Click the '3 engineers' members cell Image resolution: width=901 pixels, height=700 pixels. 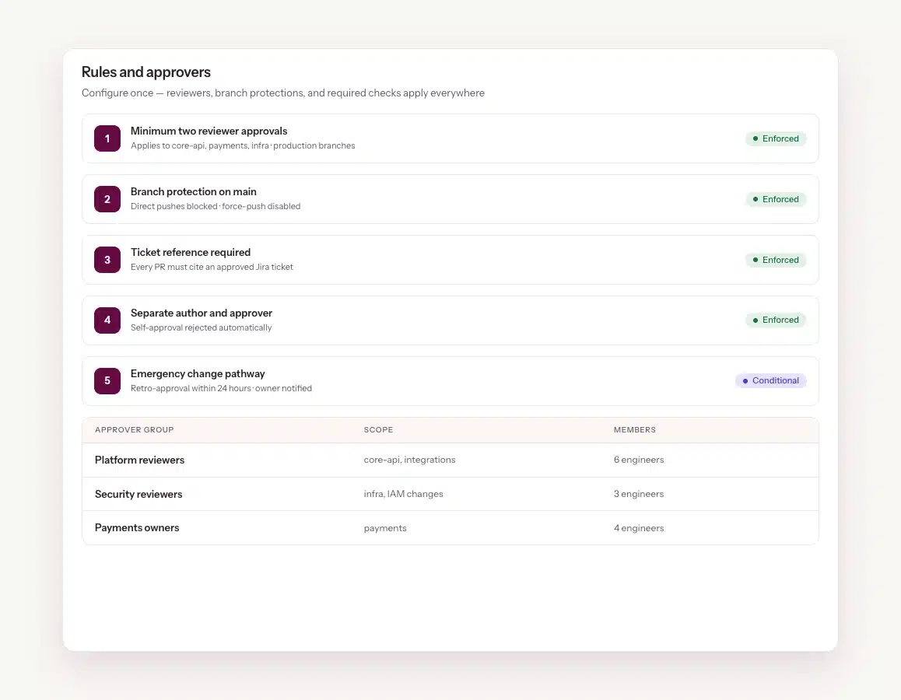tap(638, 494)
